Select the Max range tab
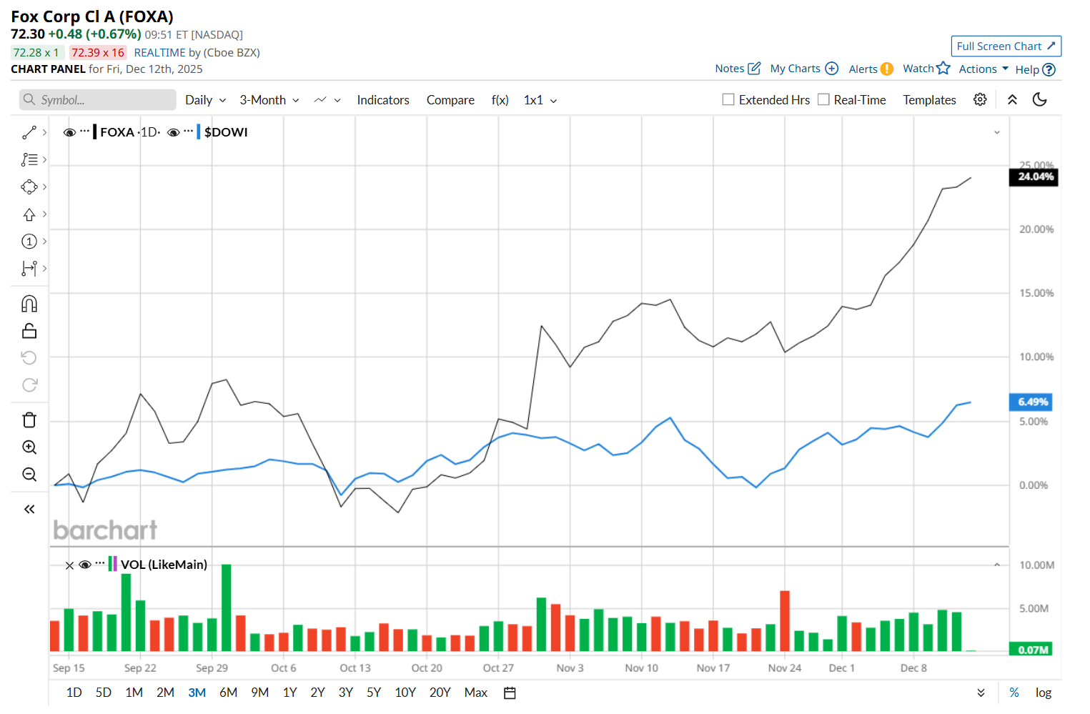Viewport: 1090px width, 714px height. click(476, 693)
